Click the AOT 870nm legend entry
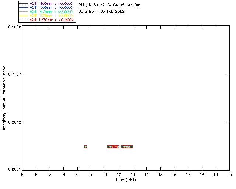The image size is (236, 189). tap(46, 16)
